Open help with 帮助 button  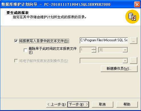pyautogui.click(x=127, y=104)
